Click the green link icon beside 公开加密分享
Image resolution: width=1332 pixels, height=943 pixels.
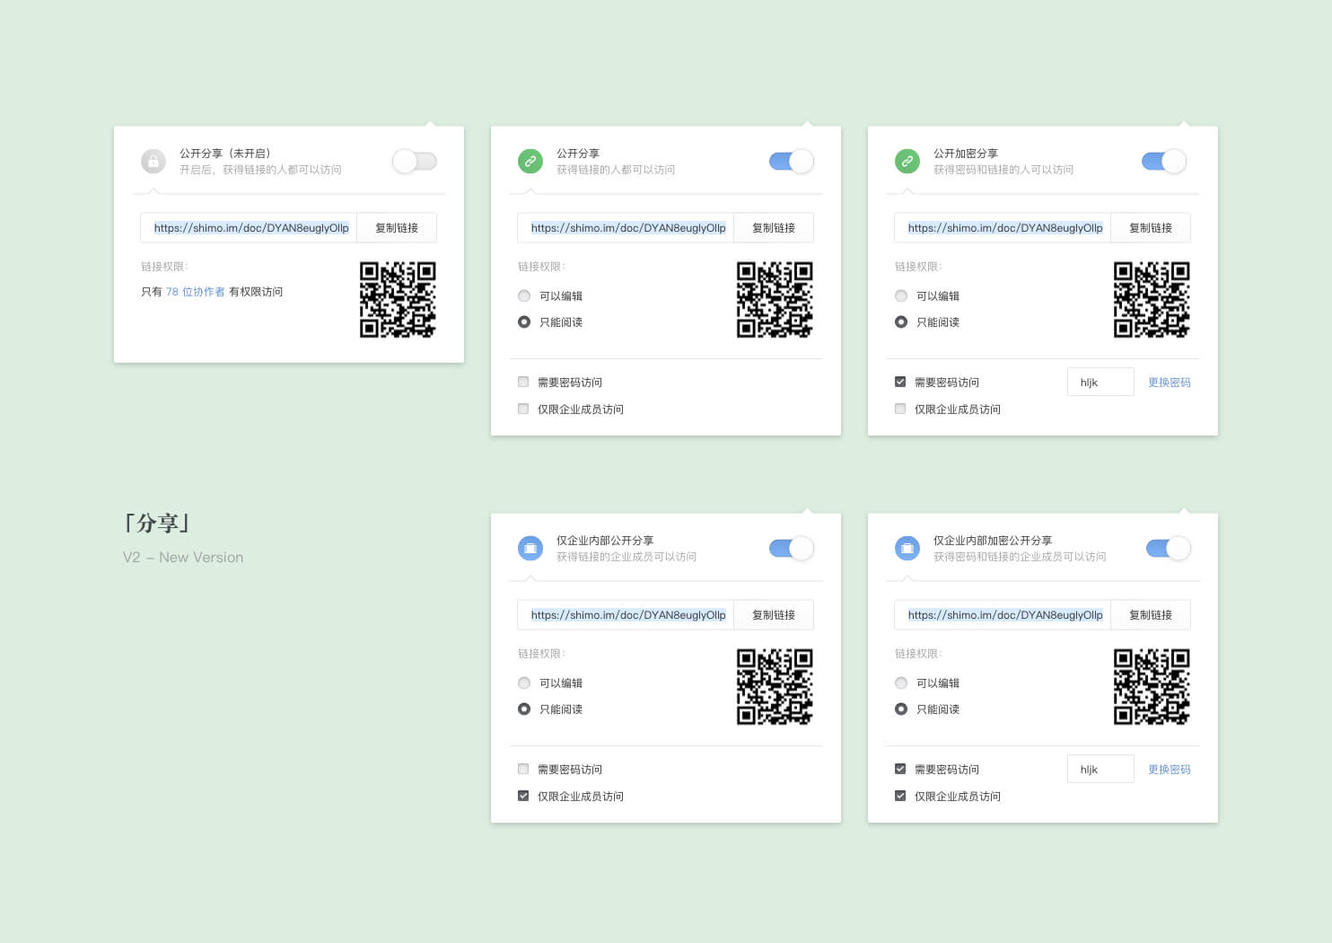(x=907, y=162)
